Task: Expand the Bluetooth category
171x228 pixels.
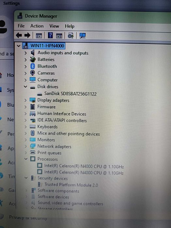Action: pyautogui.click(x=25, y=67)
